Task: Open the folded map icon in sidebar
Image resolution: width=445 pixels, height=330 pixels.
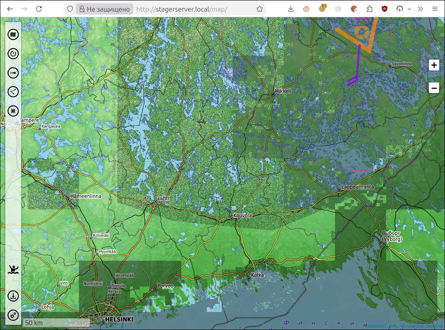Action: click(x=13, y=35)
